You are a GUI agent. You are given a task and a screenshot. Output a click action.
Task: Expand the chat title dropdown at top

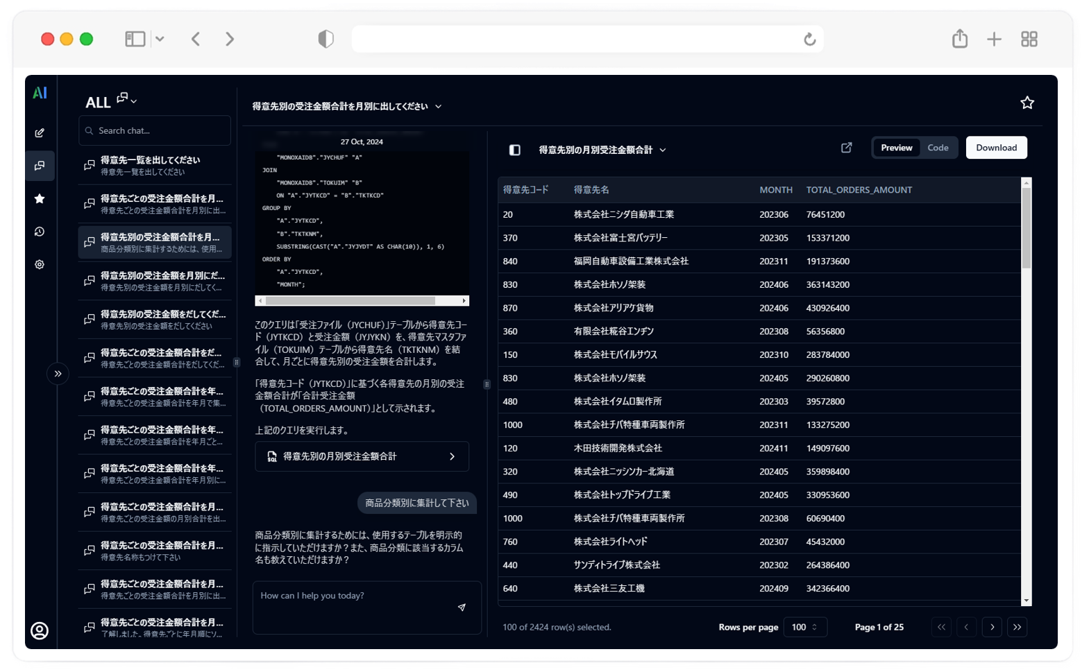(x=438, y=107)
